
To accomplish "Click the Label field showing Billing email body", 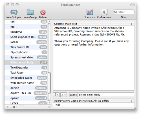I will [x=106, y=95].
